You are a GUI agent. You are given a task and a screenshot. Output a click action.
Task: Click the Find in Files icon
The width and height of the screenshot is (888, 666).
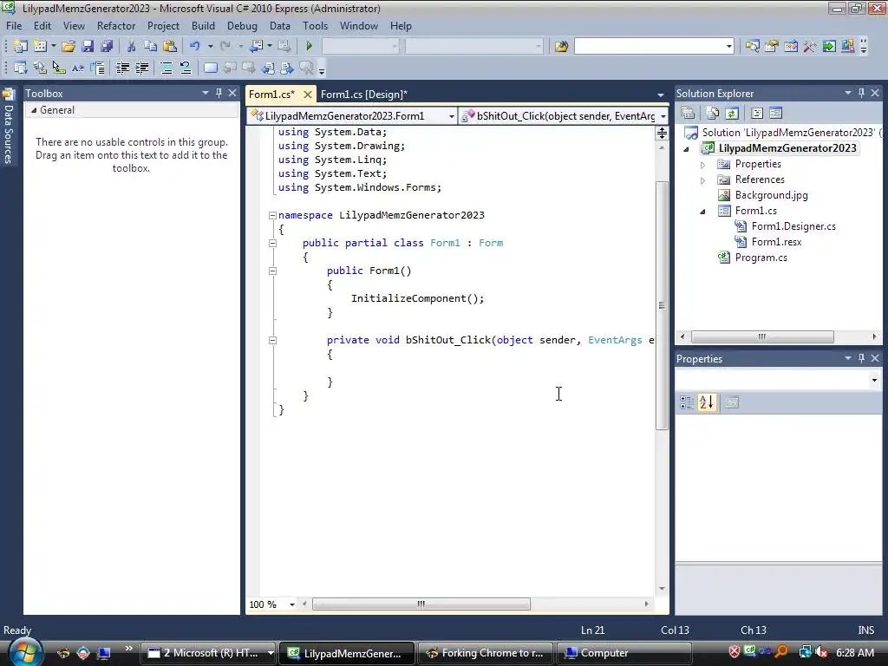561,47
